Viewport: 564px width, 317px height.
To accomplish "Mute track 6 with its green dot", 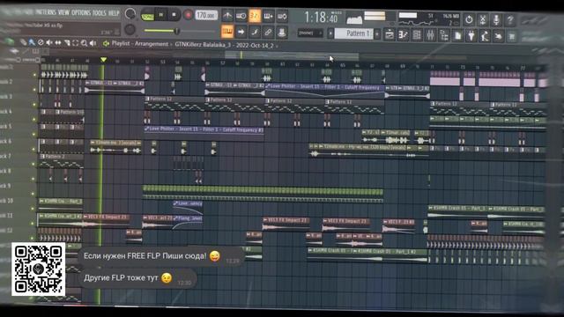I will pos(34,149).
